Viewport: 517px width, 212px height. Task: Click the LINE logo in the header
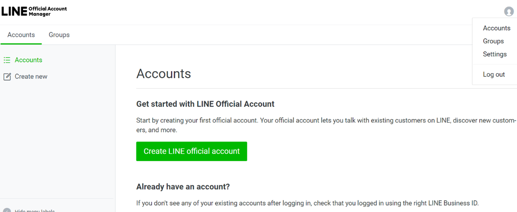coord(14,11)
